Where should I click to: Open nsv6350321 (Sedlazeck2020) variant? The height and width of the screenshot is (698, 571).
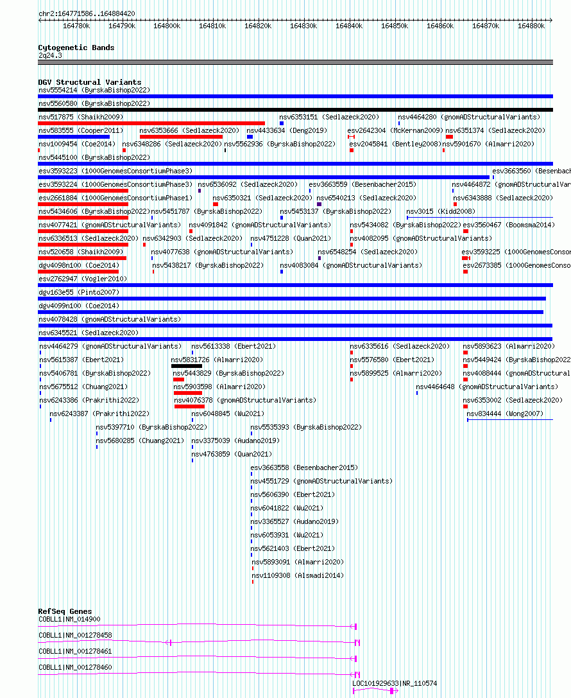pos(262,198)
